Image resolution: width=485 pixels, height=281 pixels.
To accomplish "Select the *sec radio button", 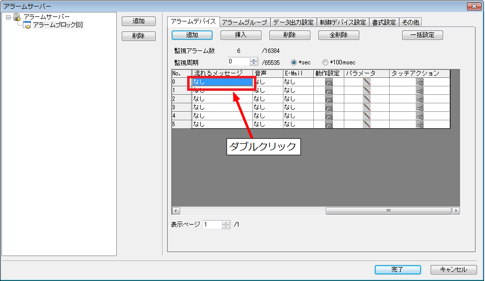I will pyautogui.click(x=294, y=62).
